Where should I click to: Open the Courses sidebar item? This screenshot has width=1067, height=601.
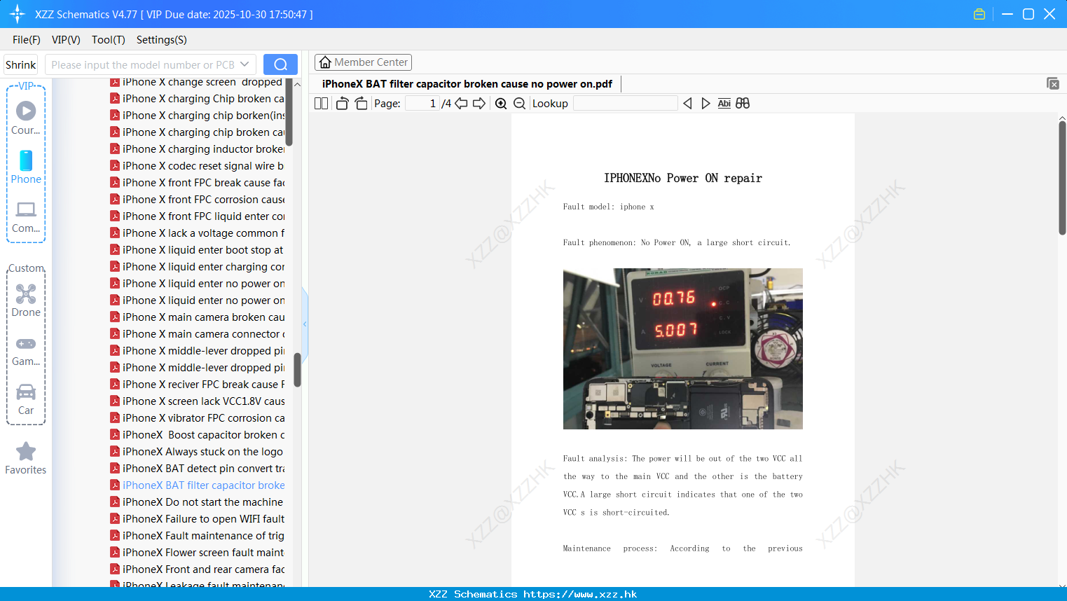pyautogui.click(x=26, y=118)
